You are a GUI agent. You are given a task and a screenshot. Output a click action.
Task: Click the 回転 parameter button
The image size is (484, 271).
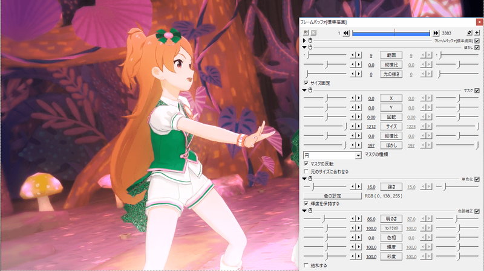click(x=391, y=116)
